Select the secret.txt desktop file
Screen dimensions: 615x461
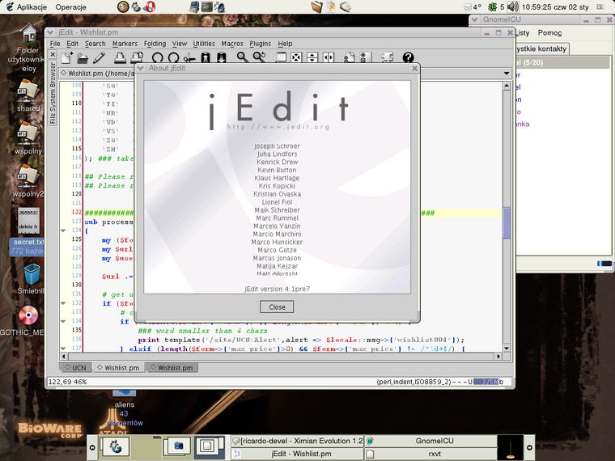tap(28, 232)
